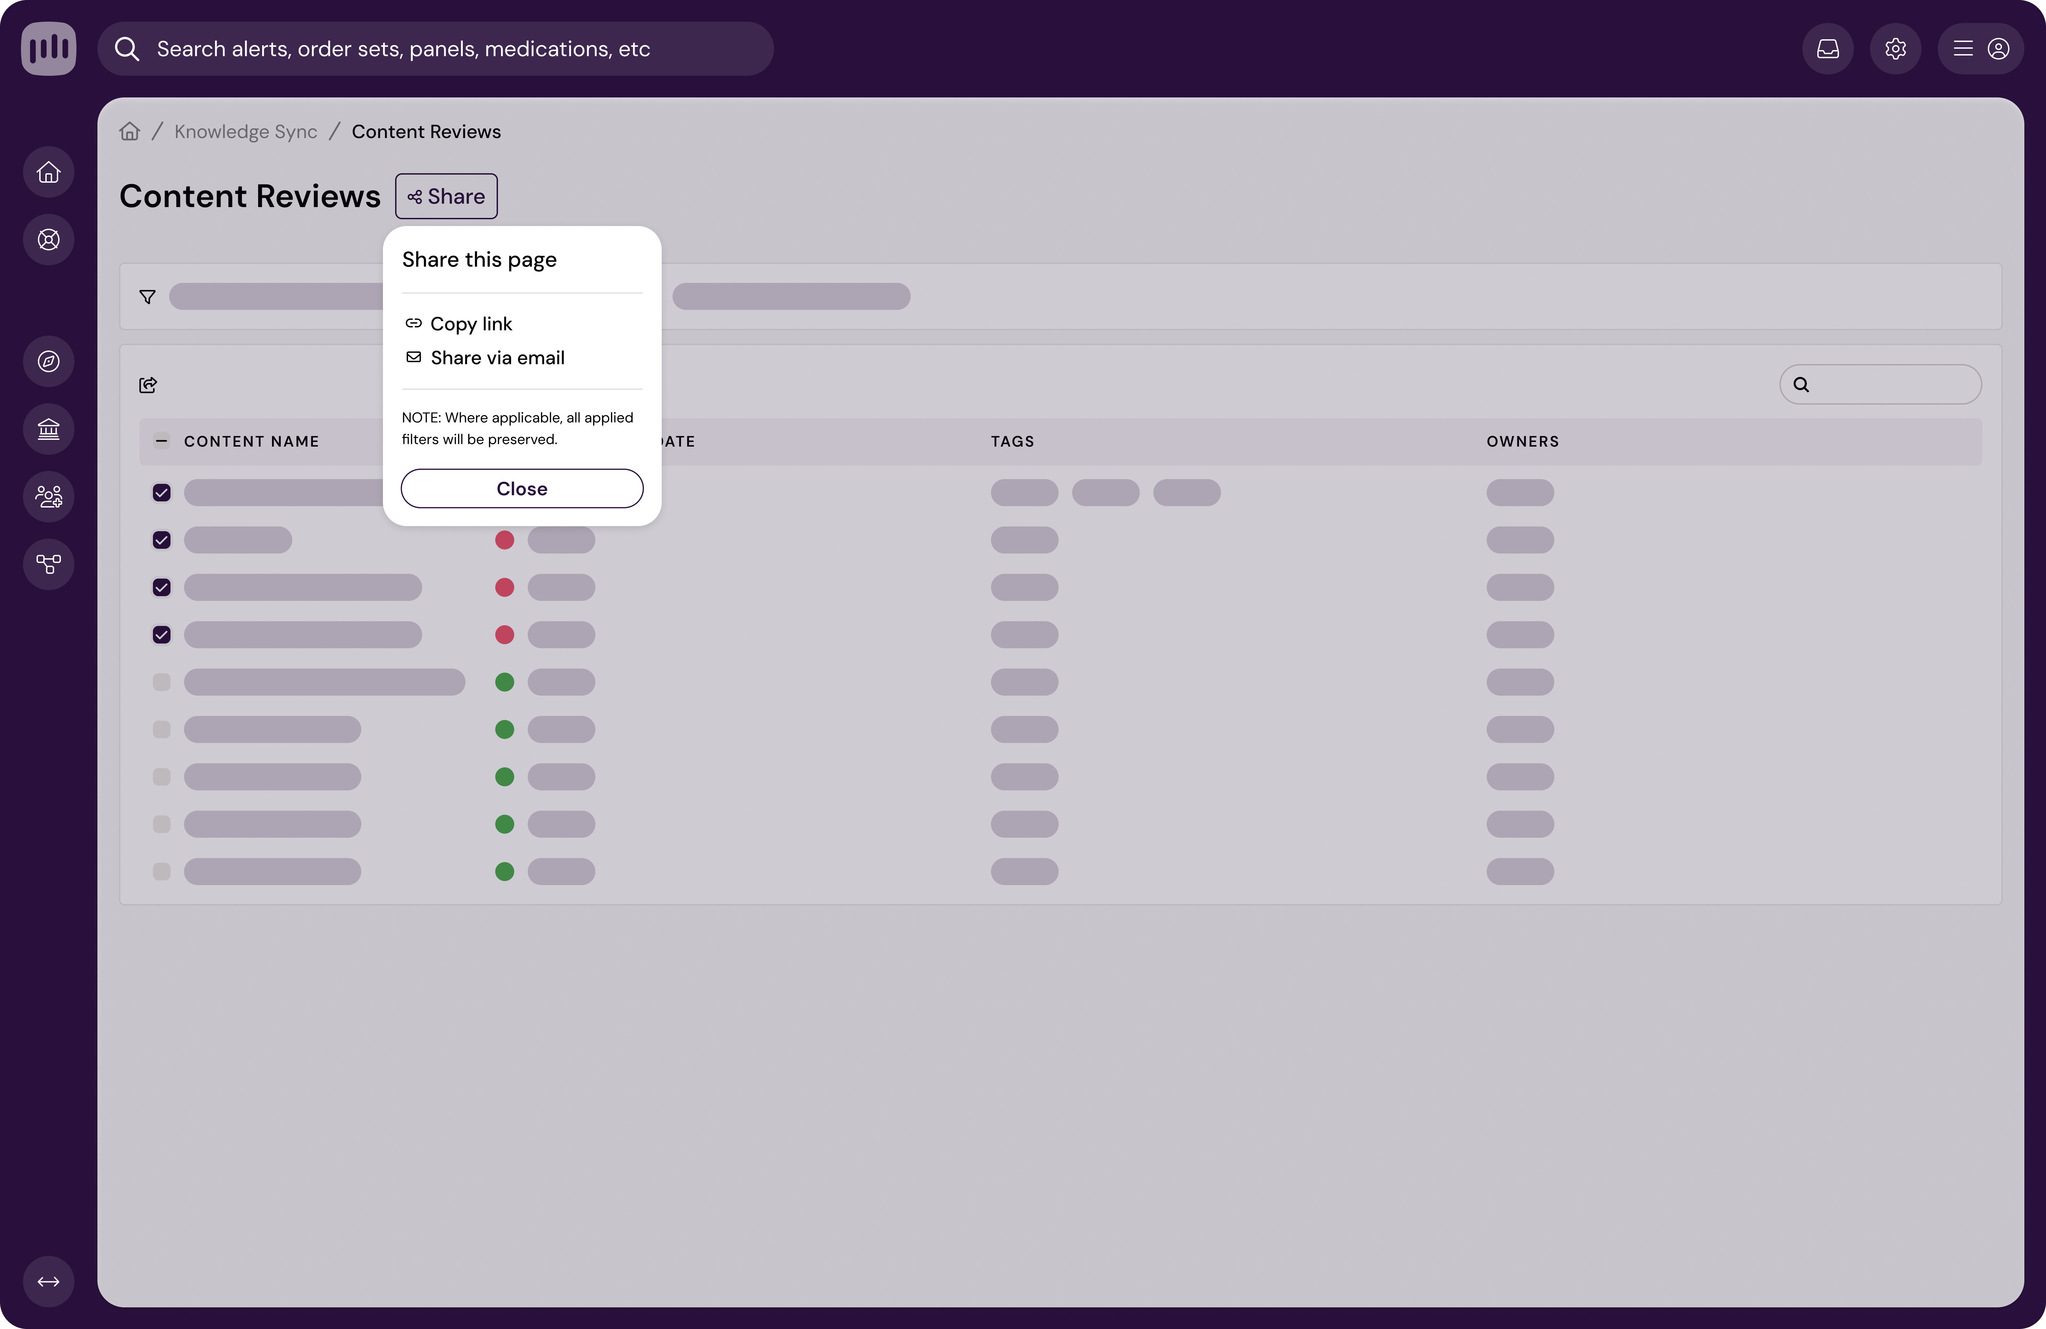Screen dimensions: 2046x1329
Task: Click the Knowledge Sync breadcrumb link
Action: pyautogui.click(x=246, y=132)
